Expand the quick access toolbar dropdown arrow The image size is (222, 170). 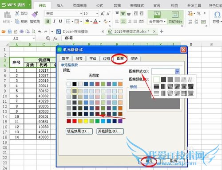coord(52,31)
